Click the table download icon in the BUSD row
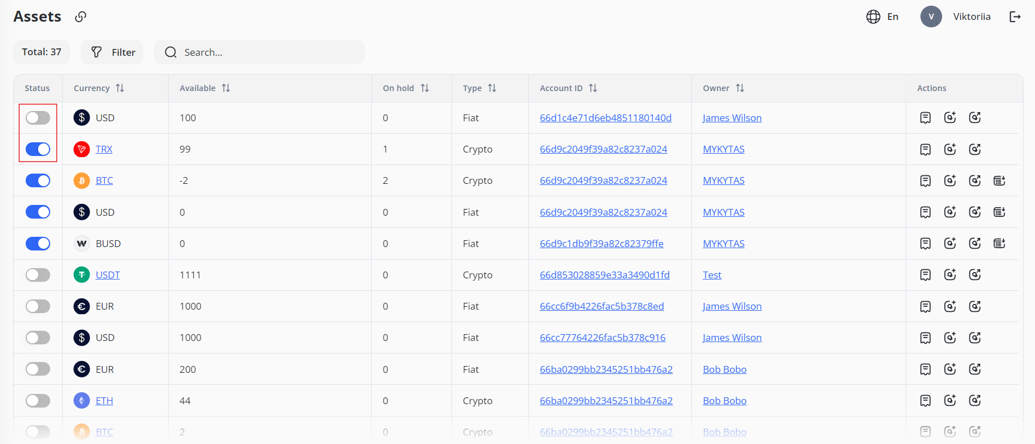The height and width of the screenshot is (444, 1035). (x=1000, y=244)
